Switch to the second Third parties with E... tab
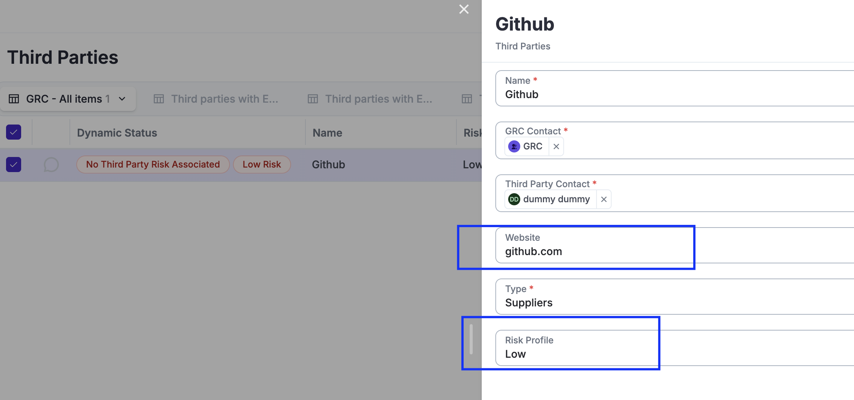 point(378,99)
